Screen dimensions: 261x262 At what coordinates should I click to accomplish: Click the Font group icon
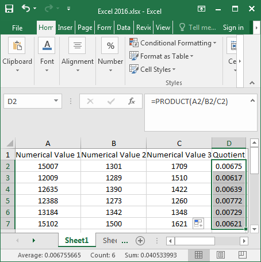coord(47,45)
